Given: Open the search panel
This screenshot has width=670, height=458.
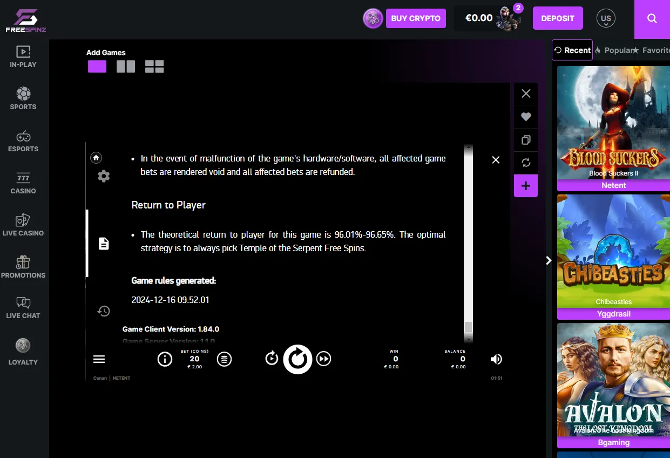Looking at the screenshot, I should (x=652, y=18).
